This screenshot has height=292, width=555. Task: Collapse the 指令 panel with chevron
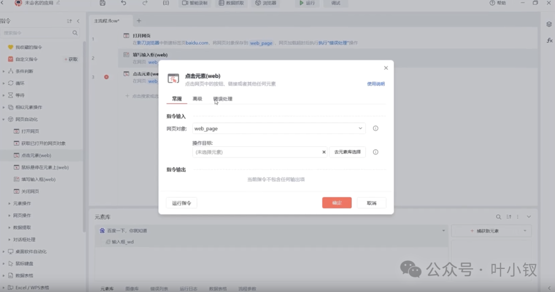(78, 21)
